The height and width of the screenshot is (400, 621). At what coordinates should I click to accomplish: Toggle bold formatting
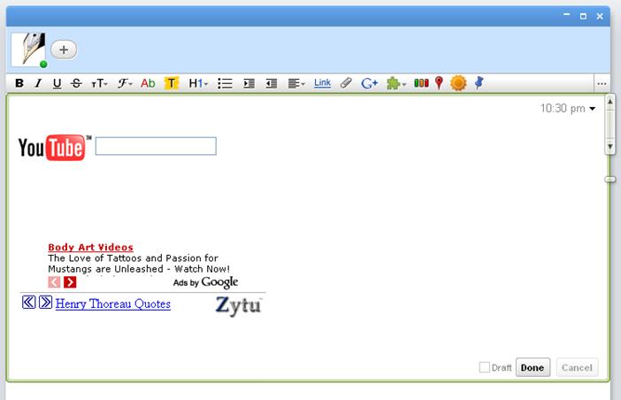tap(19, 83)
